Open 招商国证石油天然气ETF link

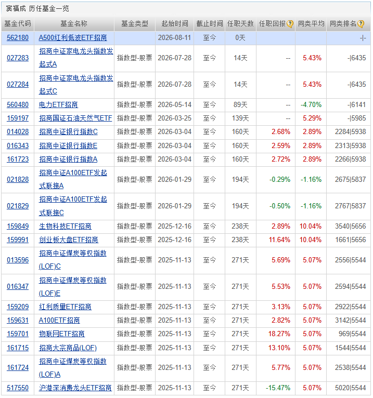point(75,118)
